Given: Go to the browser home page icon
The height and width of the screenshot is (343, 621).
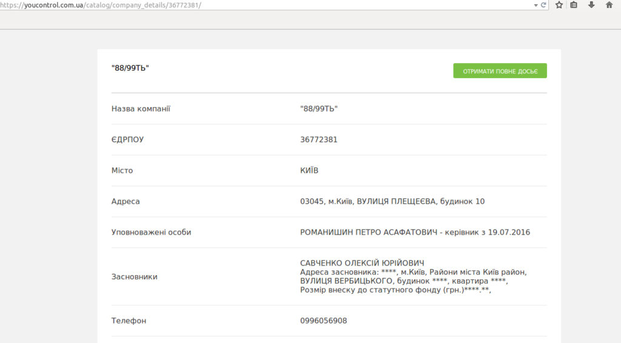Looking at the screenshot, I should pos(609,5).
